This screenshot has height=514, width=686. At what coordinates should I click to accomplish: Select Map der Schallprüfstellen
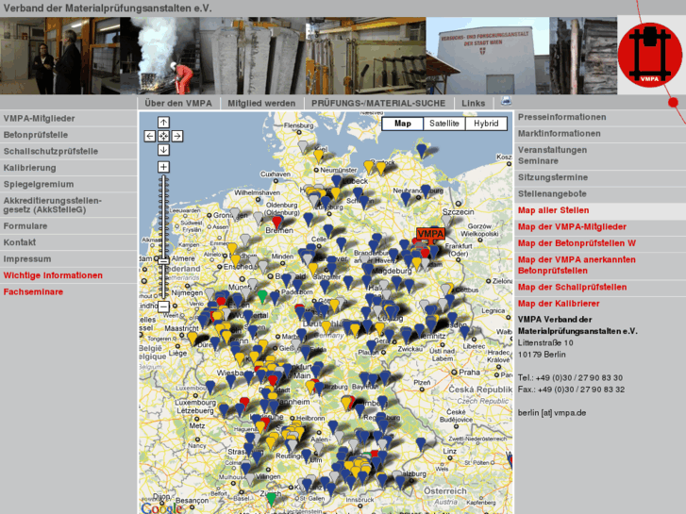(600, 288)
